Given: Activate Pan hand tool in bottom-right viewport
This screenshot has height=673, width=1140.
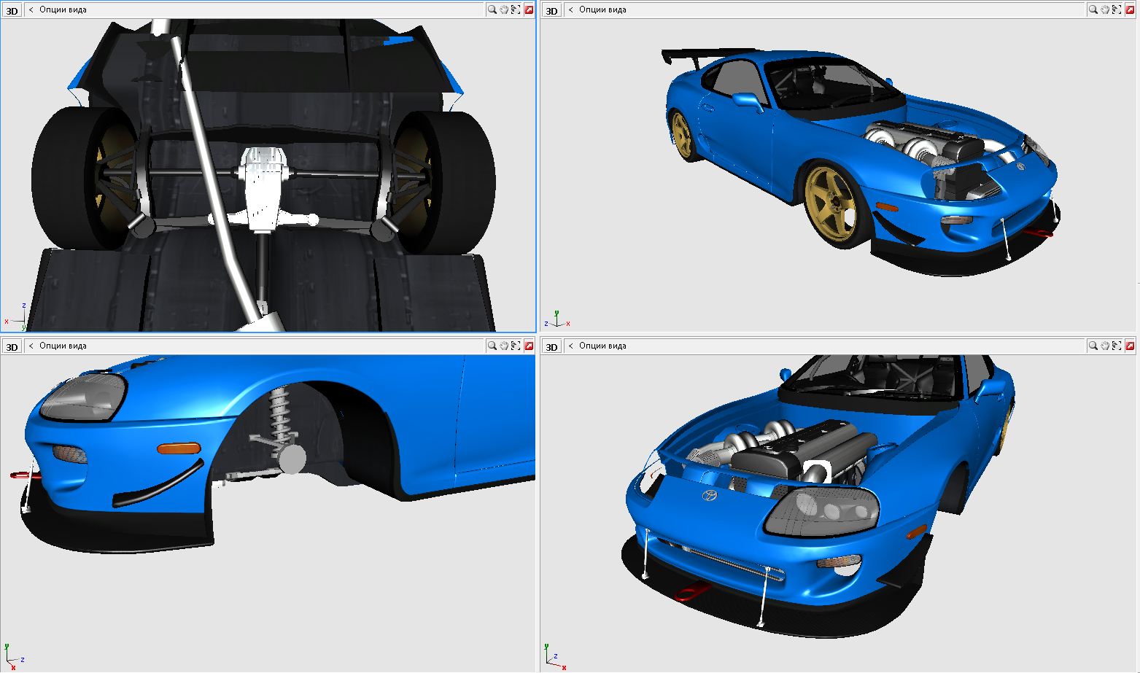Looking at the screenshot, I should tap(1105, 346).
